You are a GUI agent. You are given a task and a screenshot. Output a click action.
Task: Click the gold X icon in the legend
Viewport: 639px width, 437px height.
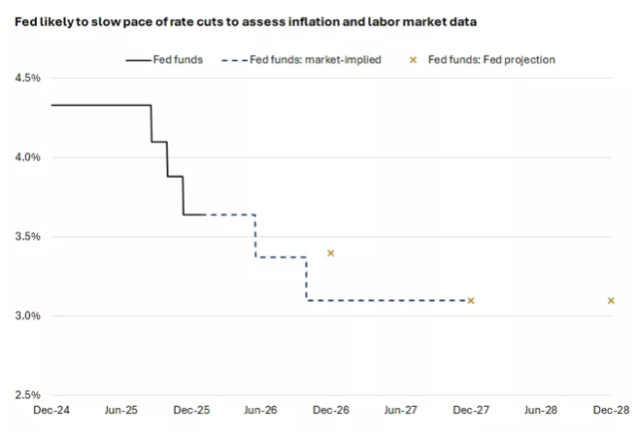pos(413,60)
